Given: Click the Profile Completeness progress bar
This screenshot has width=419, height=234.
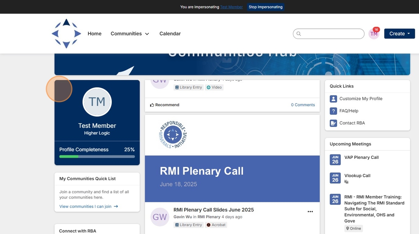Looking at the screenshot, I should 97,157.
